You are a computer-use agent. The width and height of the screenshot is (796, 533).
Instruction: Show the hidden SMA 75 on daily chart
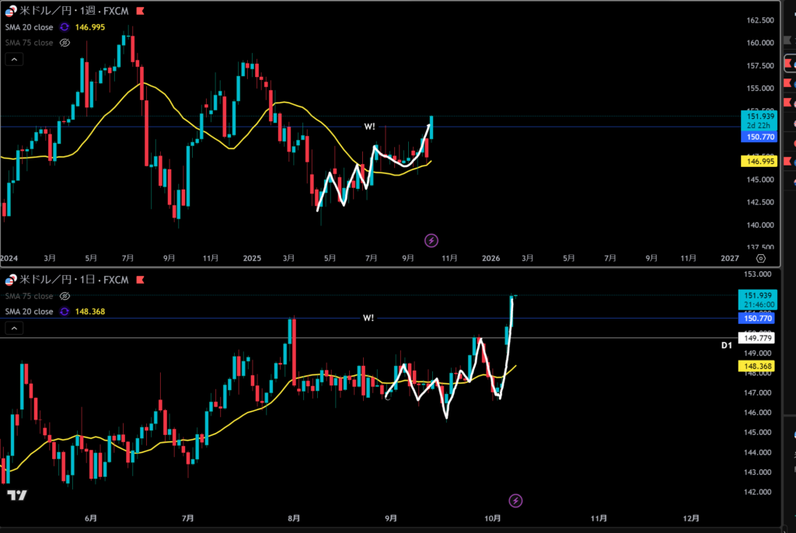pos(65,297)
